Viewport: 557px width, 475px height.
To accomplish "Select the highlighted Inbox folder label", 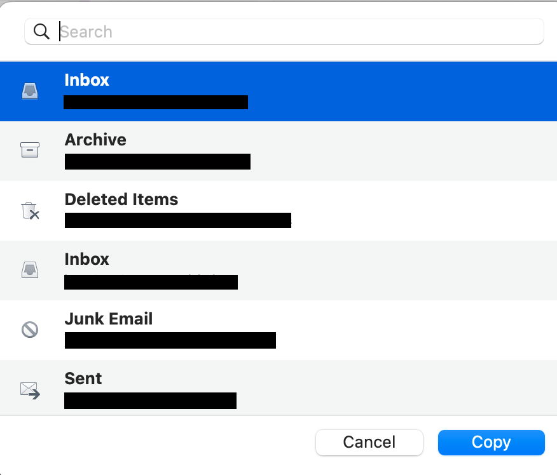I will click(x=86, y=80).
